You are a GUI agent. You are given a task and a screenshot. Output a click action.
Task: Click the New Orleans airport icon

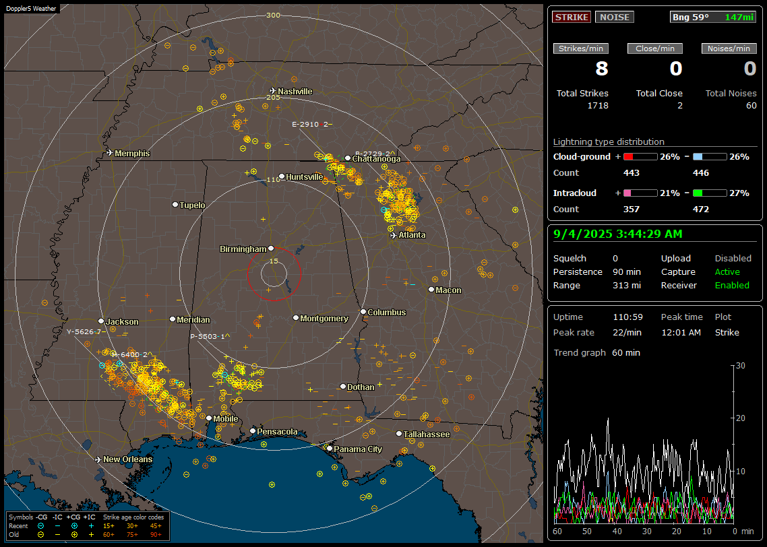click(x=98, y=459)
